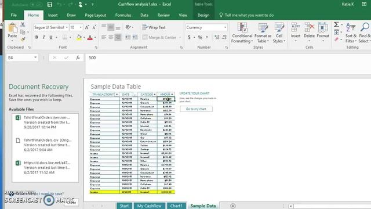Click the Paste clipboard icon

12,28
